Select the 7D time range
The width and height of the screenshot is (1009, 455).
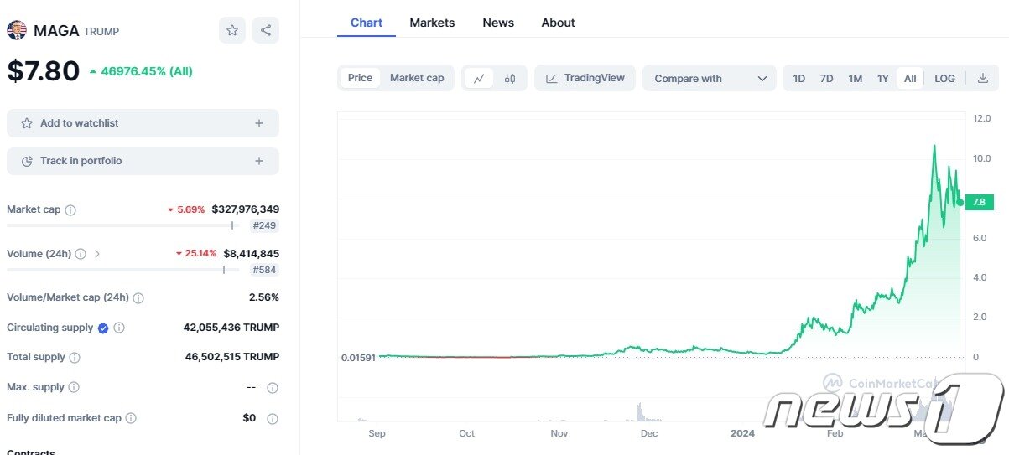coord(826,79)
